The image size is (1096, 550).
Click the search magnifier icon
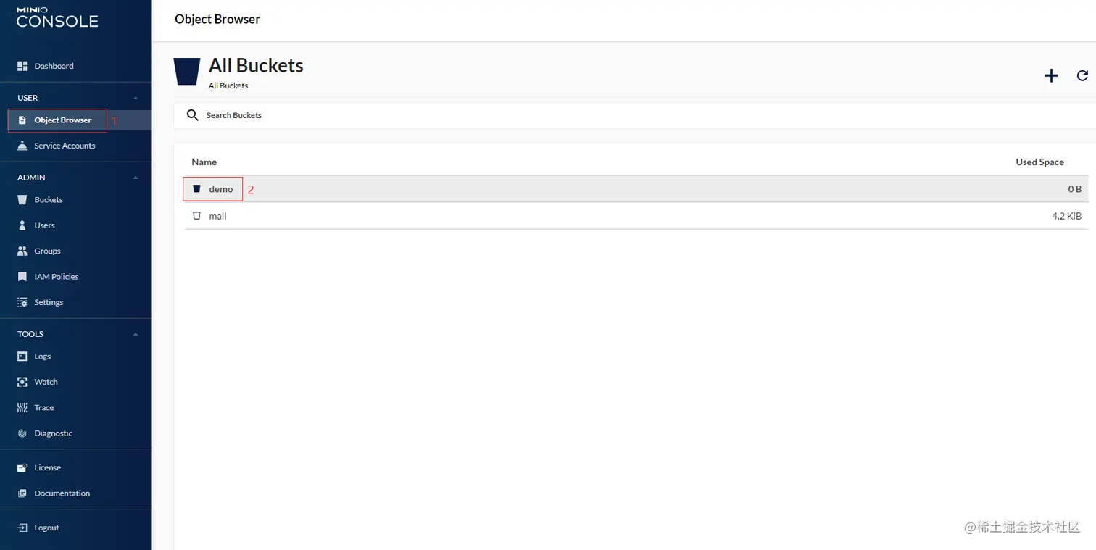pos(192,115)
